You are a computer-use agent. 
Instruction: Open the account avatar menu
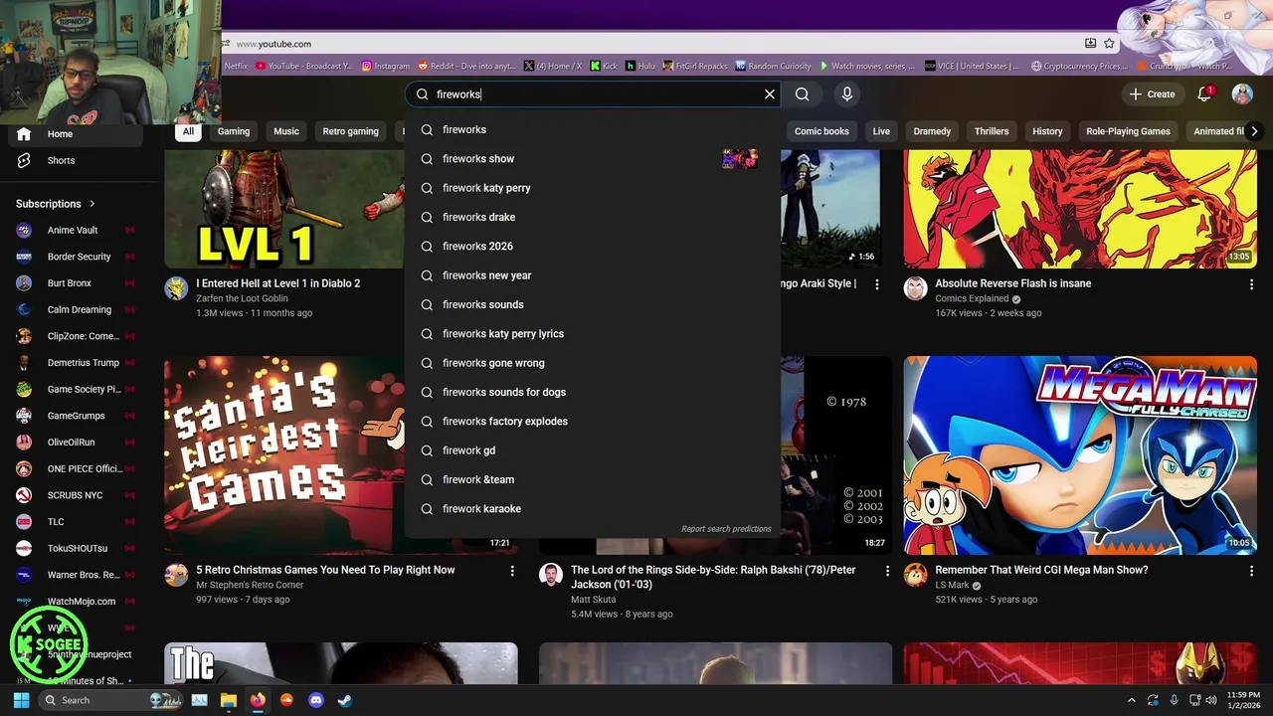coord(1242,93)
